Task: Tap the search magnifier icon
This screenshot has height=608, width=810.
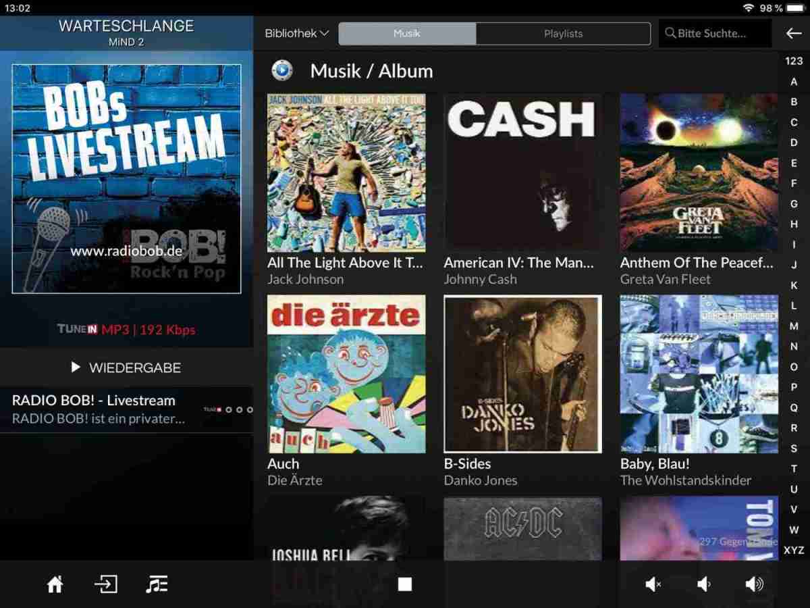Action: (670, 33)
